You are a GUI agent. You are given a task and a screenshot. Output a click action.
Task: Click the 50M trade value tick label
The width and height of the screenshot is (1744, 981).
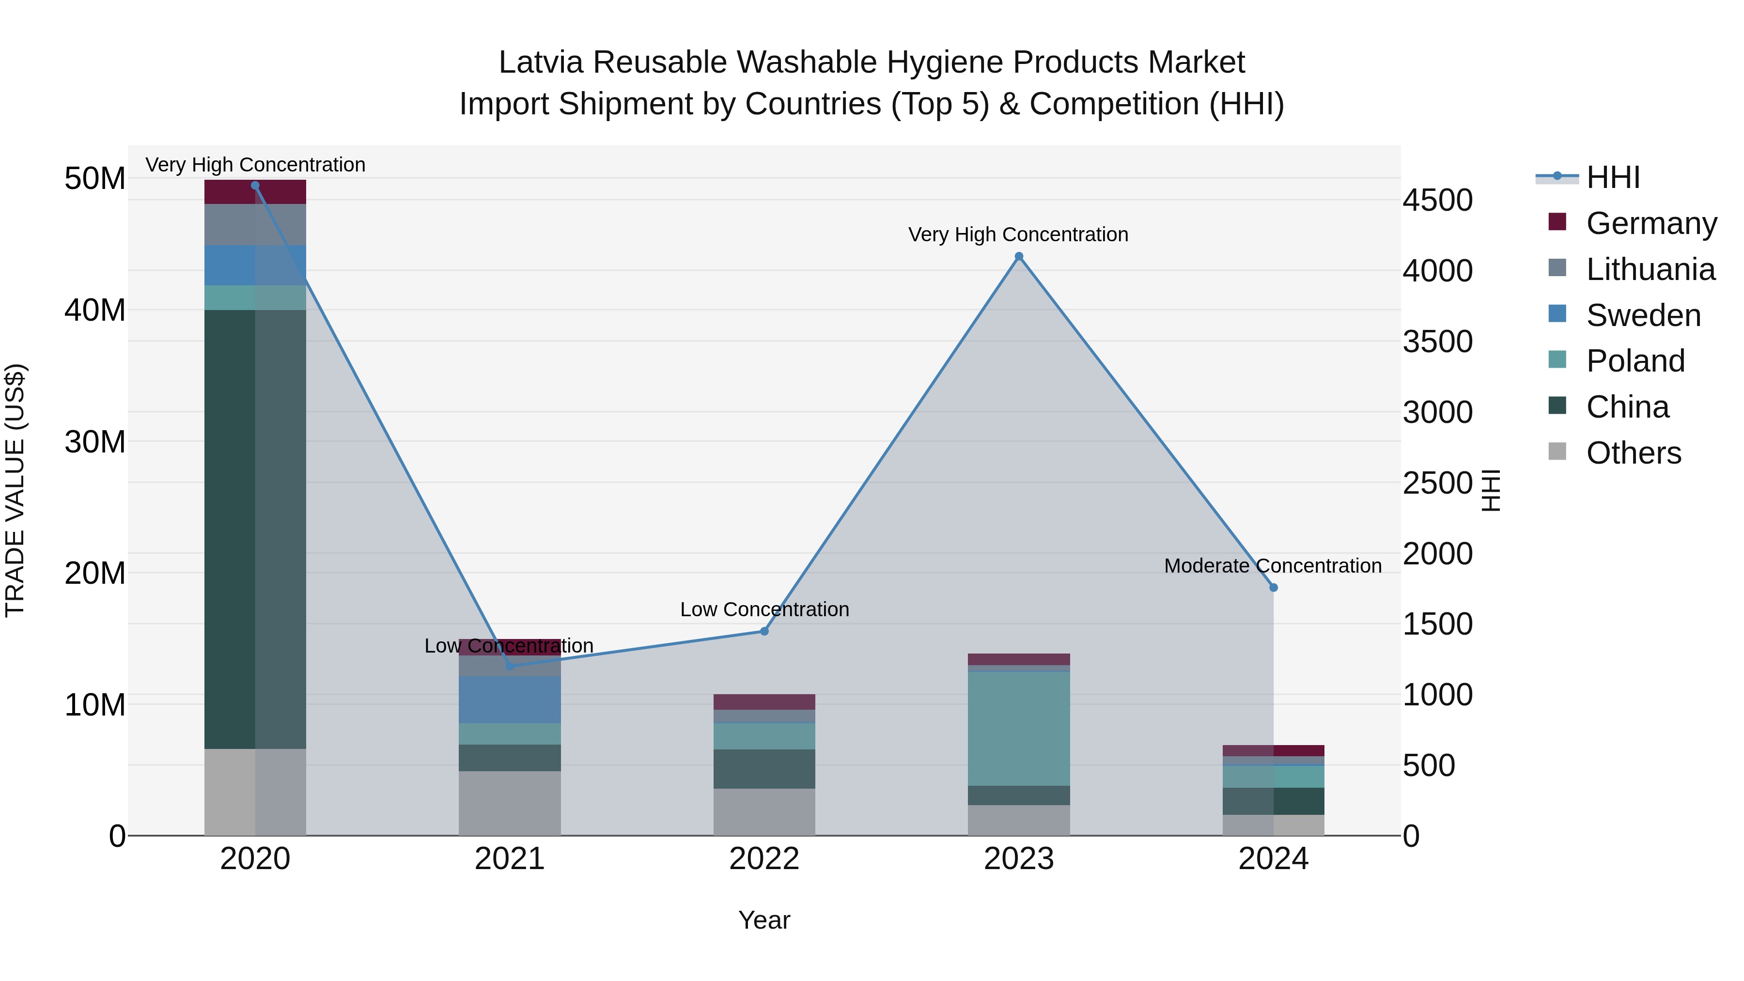(95, 179)
